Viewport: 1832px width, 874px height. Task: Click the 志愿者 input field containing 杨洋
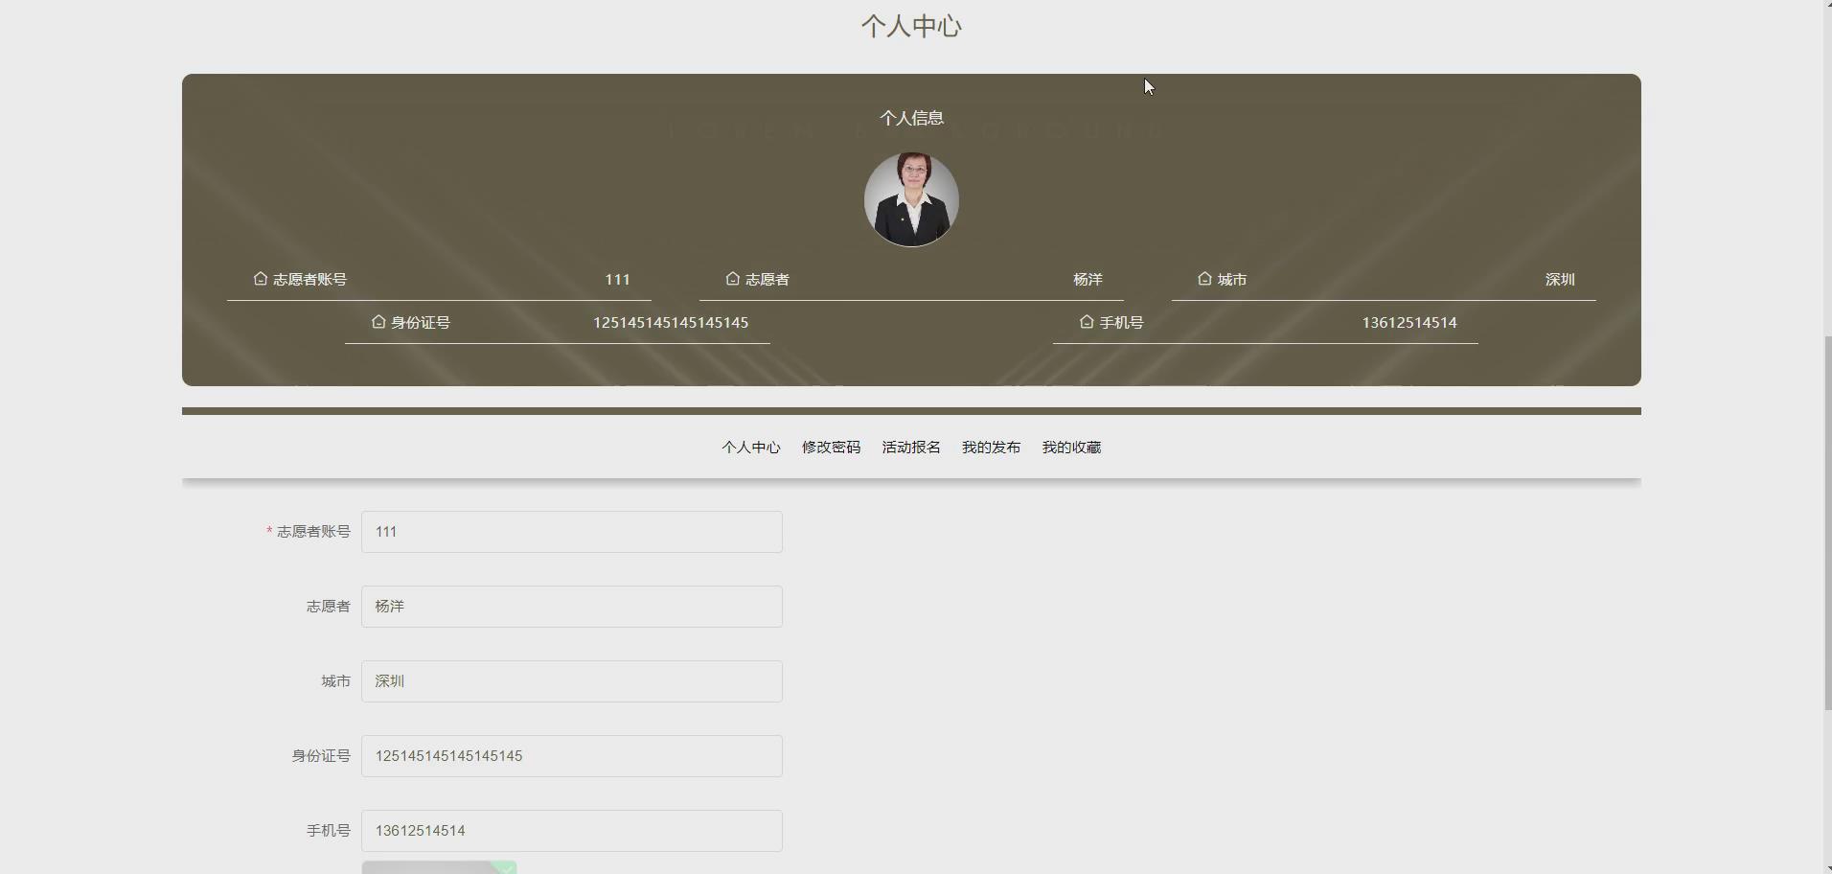coord(572,607)
